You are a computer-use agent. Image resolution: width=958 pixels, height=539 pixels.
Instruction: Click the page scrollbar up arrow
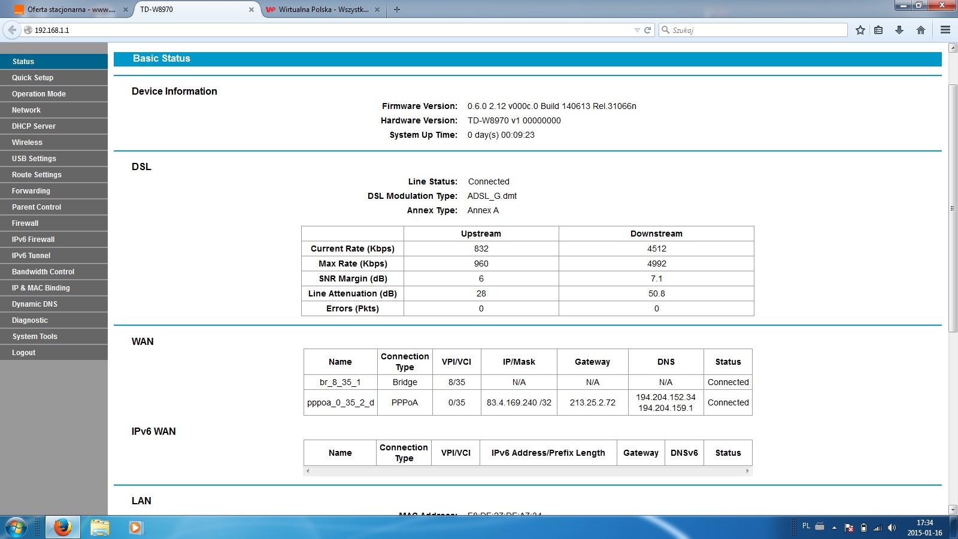point(953,47)
